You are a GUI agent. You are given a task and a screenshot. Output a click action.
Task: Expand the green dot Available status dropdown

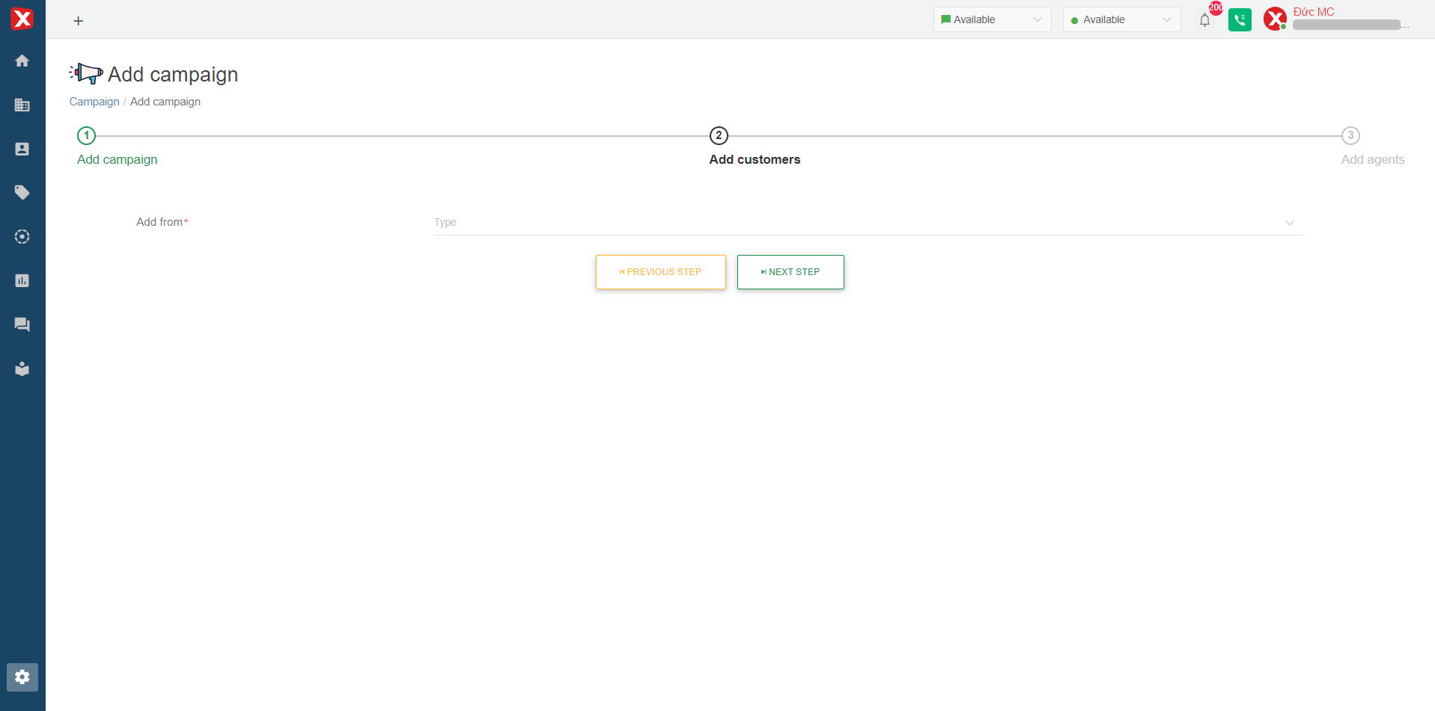[x=1121, y=19]
